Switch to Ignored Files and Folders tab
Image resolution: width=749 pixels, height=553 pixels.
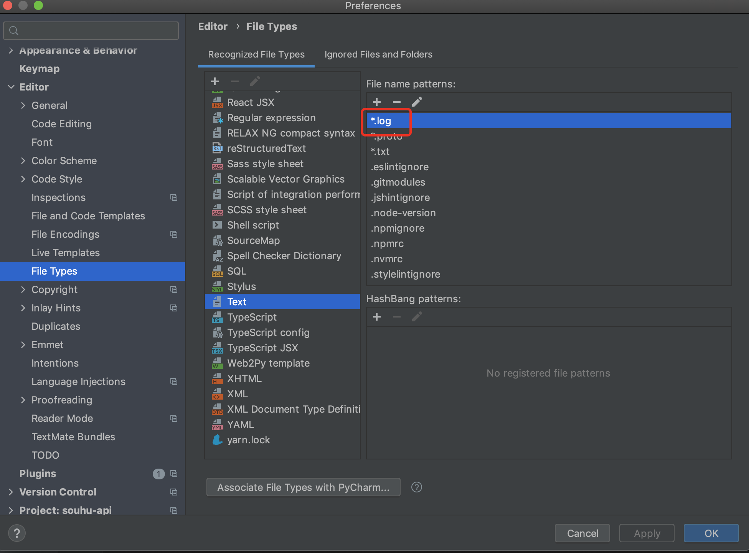click(x=378, y=54)
